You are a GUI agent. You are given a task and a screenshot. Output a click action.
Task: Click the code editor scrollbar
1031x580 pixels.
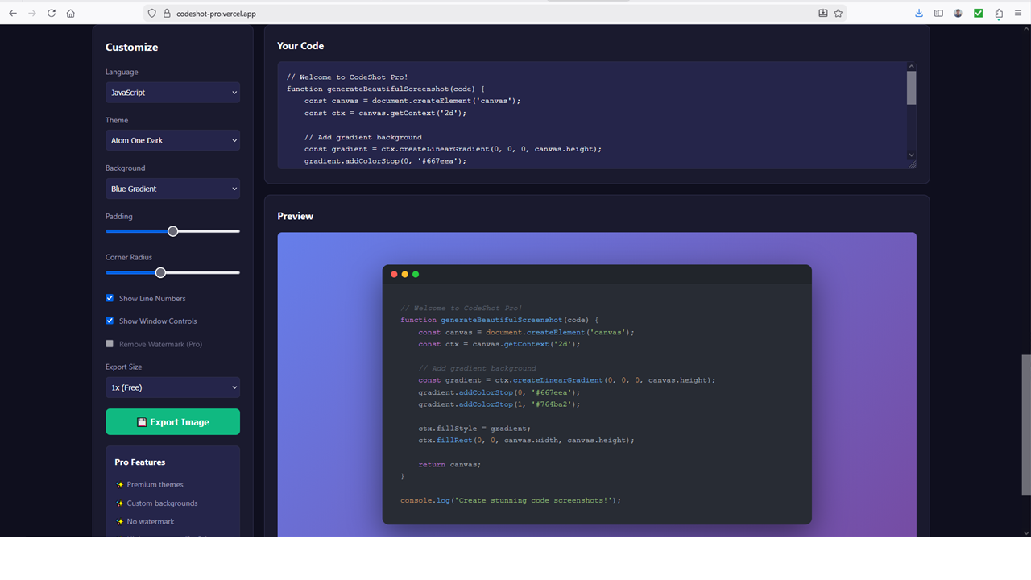point(911,89)
